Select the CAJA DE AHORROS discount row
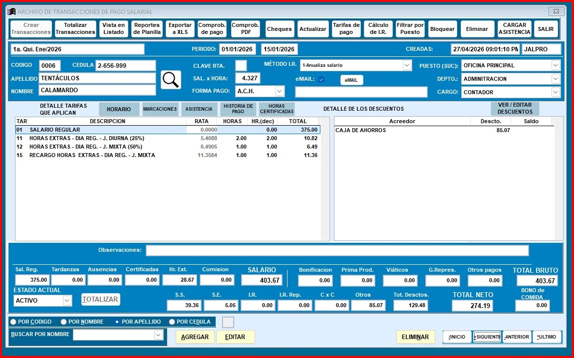Viewport: 574px width, 358px height. (x=444, y=130)
